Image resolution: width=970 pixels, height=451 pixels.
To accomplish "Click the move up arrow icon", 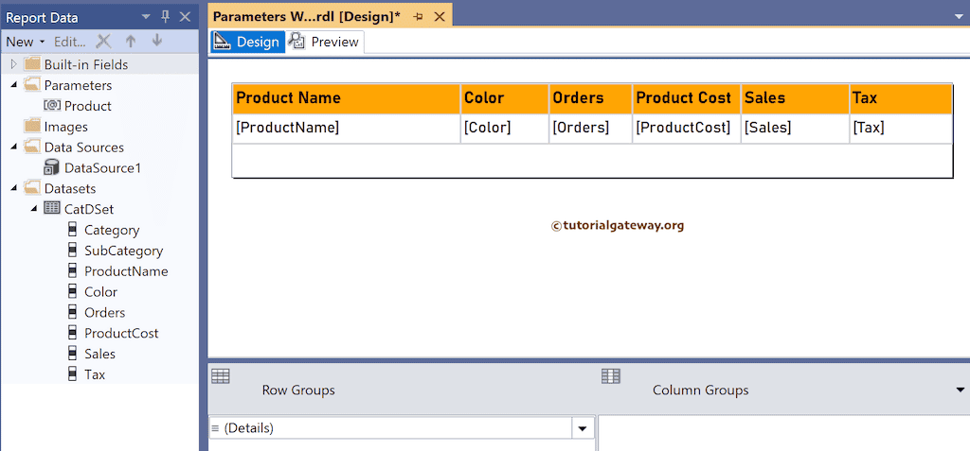I will [x=131, y=42].
